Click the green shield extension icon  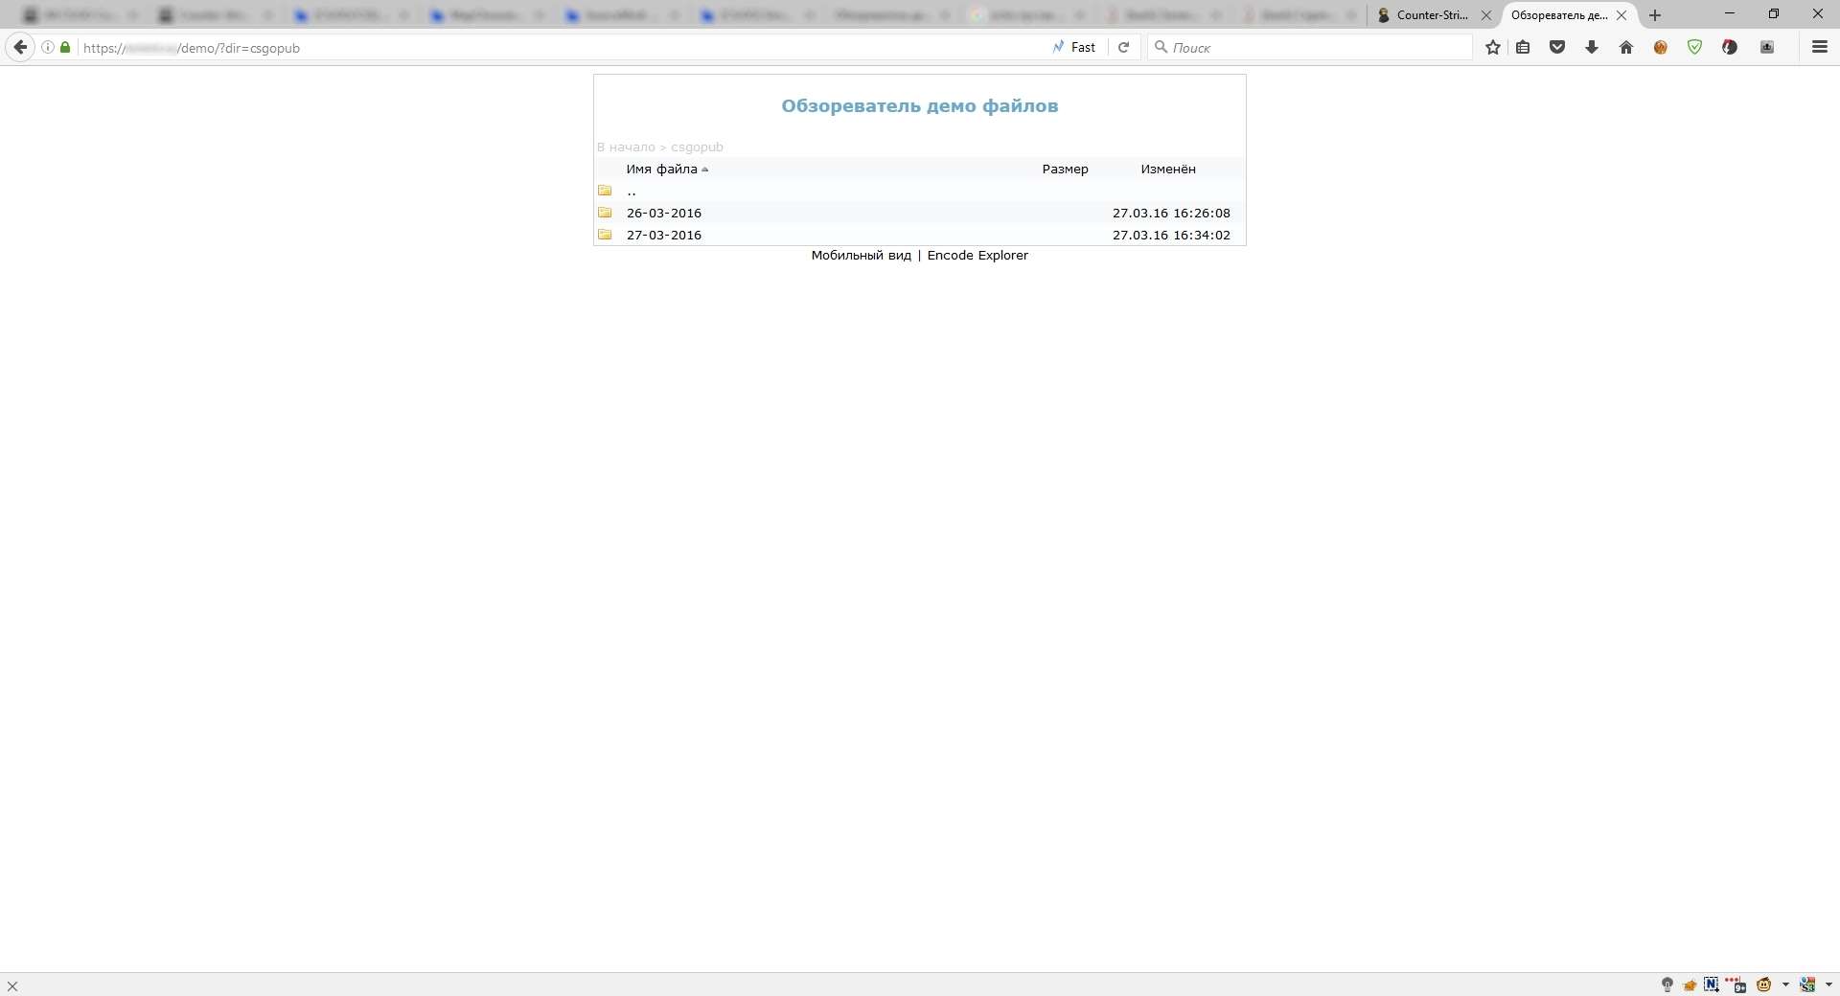1695,47
